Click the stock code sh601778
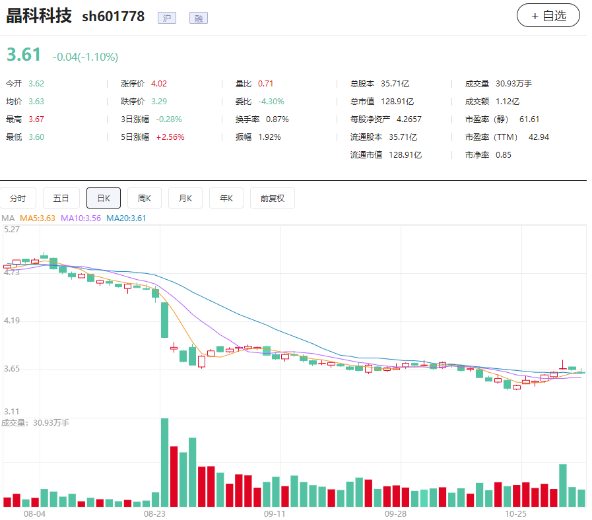This screenshot has width=592, height=520. coord(114,16)
